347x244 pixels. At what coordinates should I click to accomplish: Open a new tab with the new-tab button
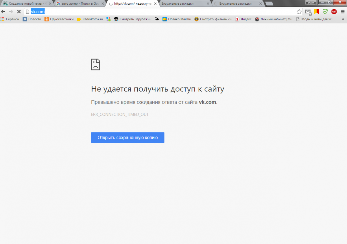pos(269,4)
